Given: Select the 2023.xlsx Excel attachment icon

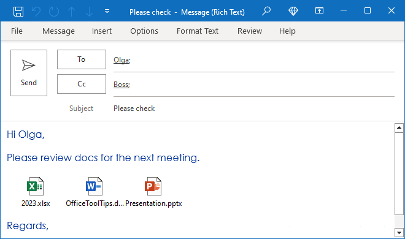Looking at the screenshot, I should pos(36,186).
